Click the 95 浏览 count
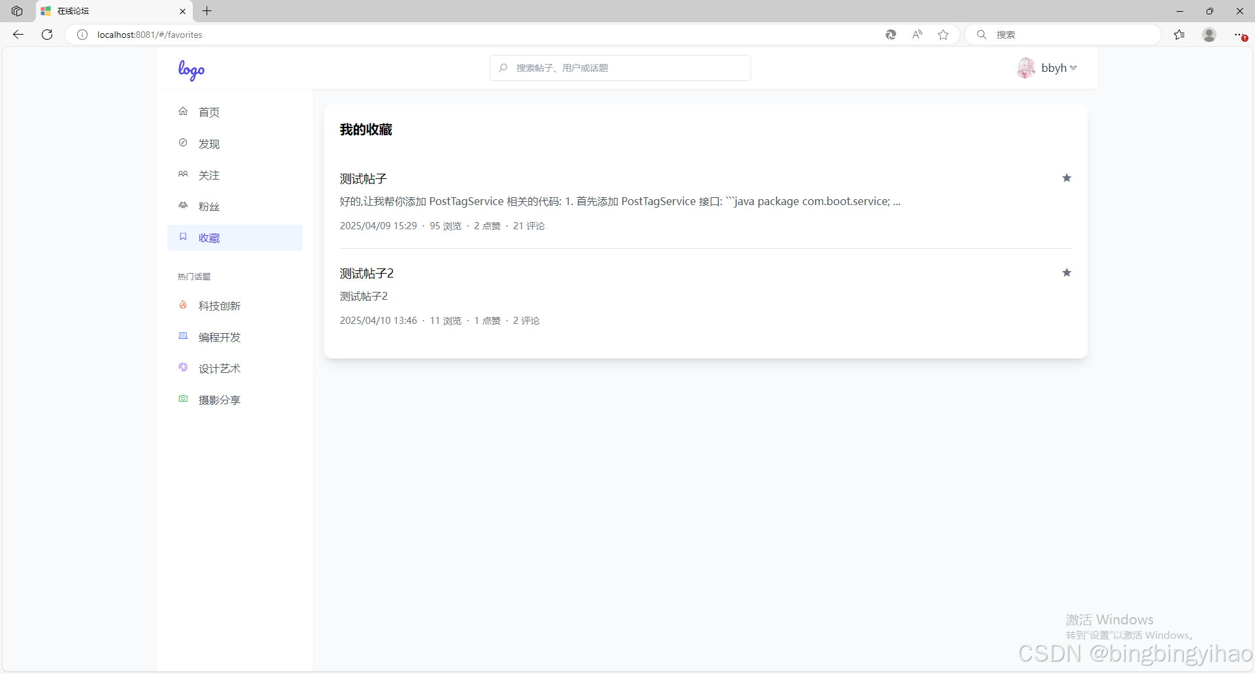1255x674 pixels. 445,226
